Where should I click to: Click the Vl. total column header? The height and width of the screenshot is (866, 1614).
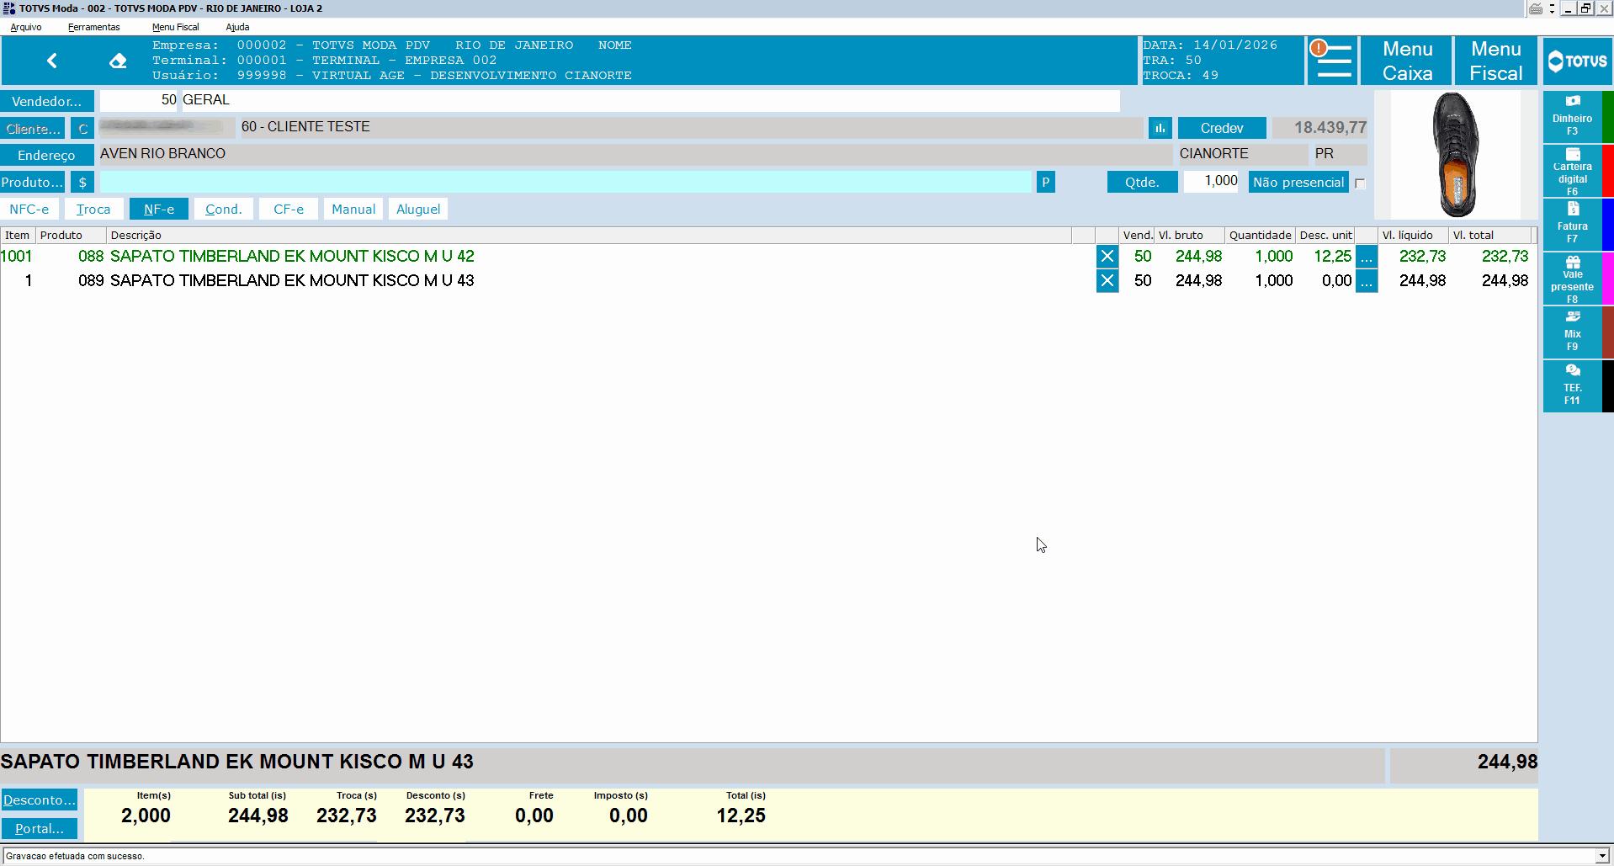click(1489, 236)
